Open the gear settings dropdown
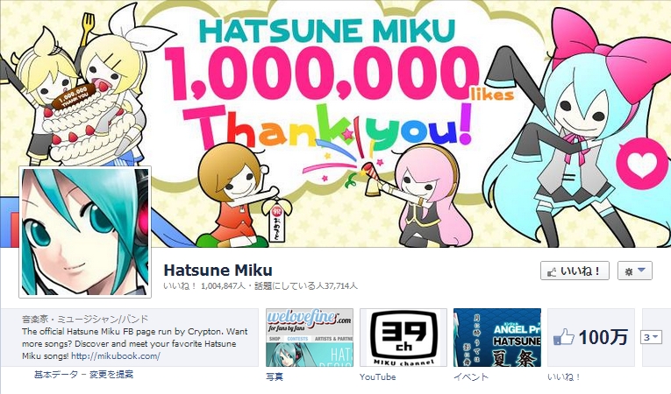 tap(635, 271)
